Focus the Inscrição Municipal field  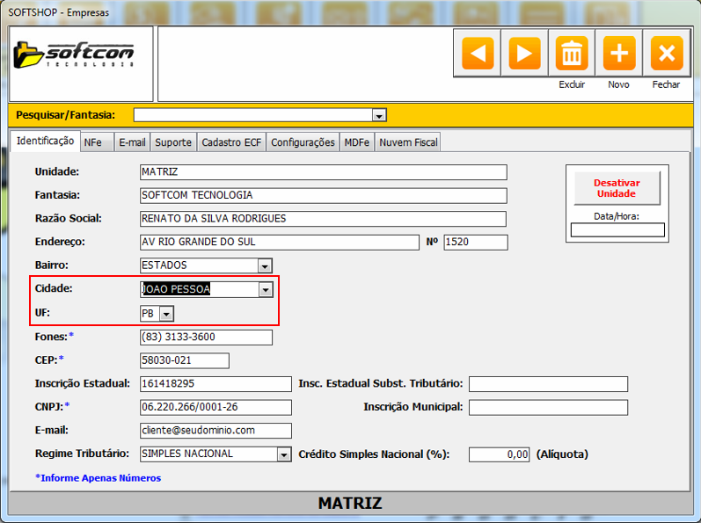tap(547, 407)
